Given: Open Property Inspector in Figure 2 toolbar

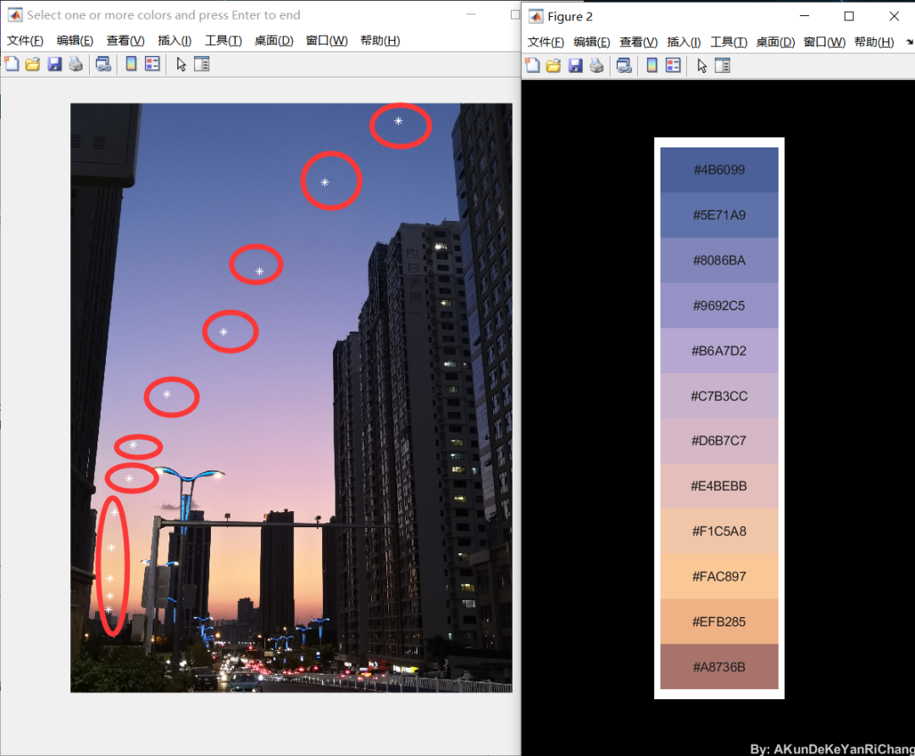Looking at the screenshot, I should [x=722, y=65].
